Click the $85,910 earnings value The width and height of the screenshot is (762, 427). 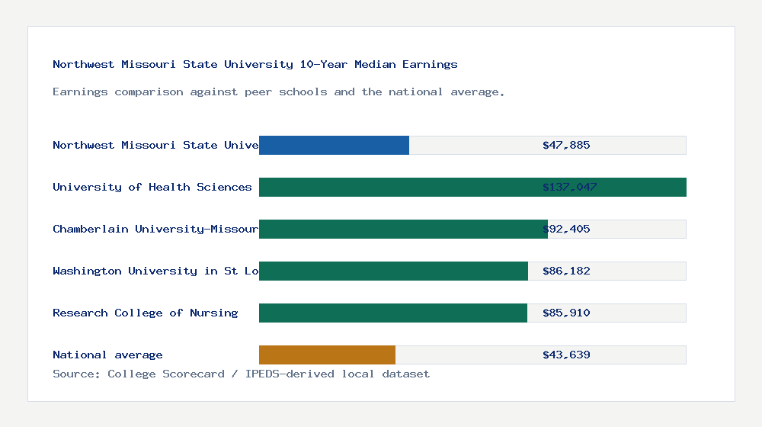[x=566, y=313]
